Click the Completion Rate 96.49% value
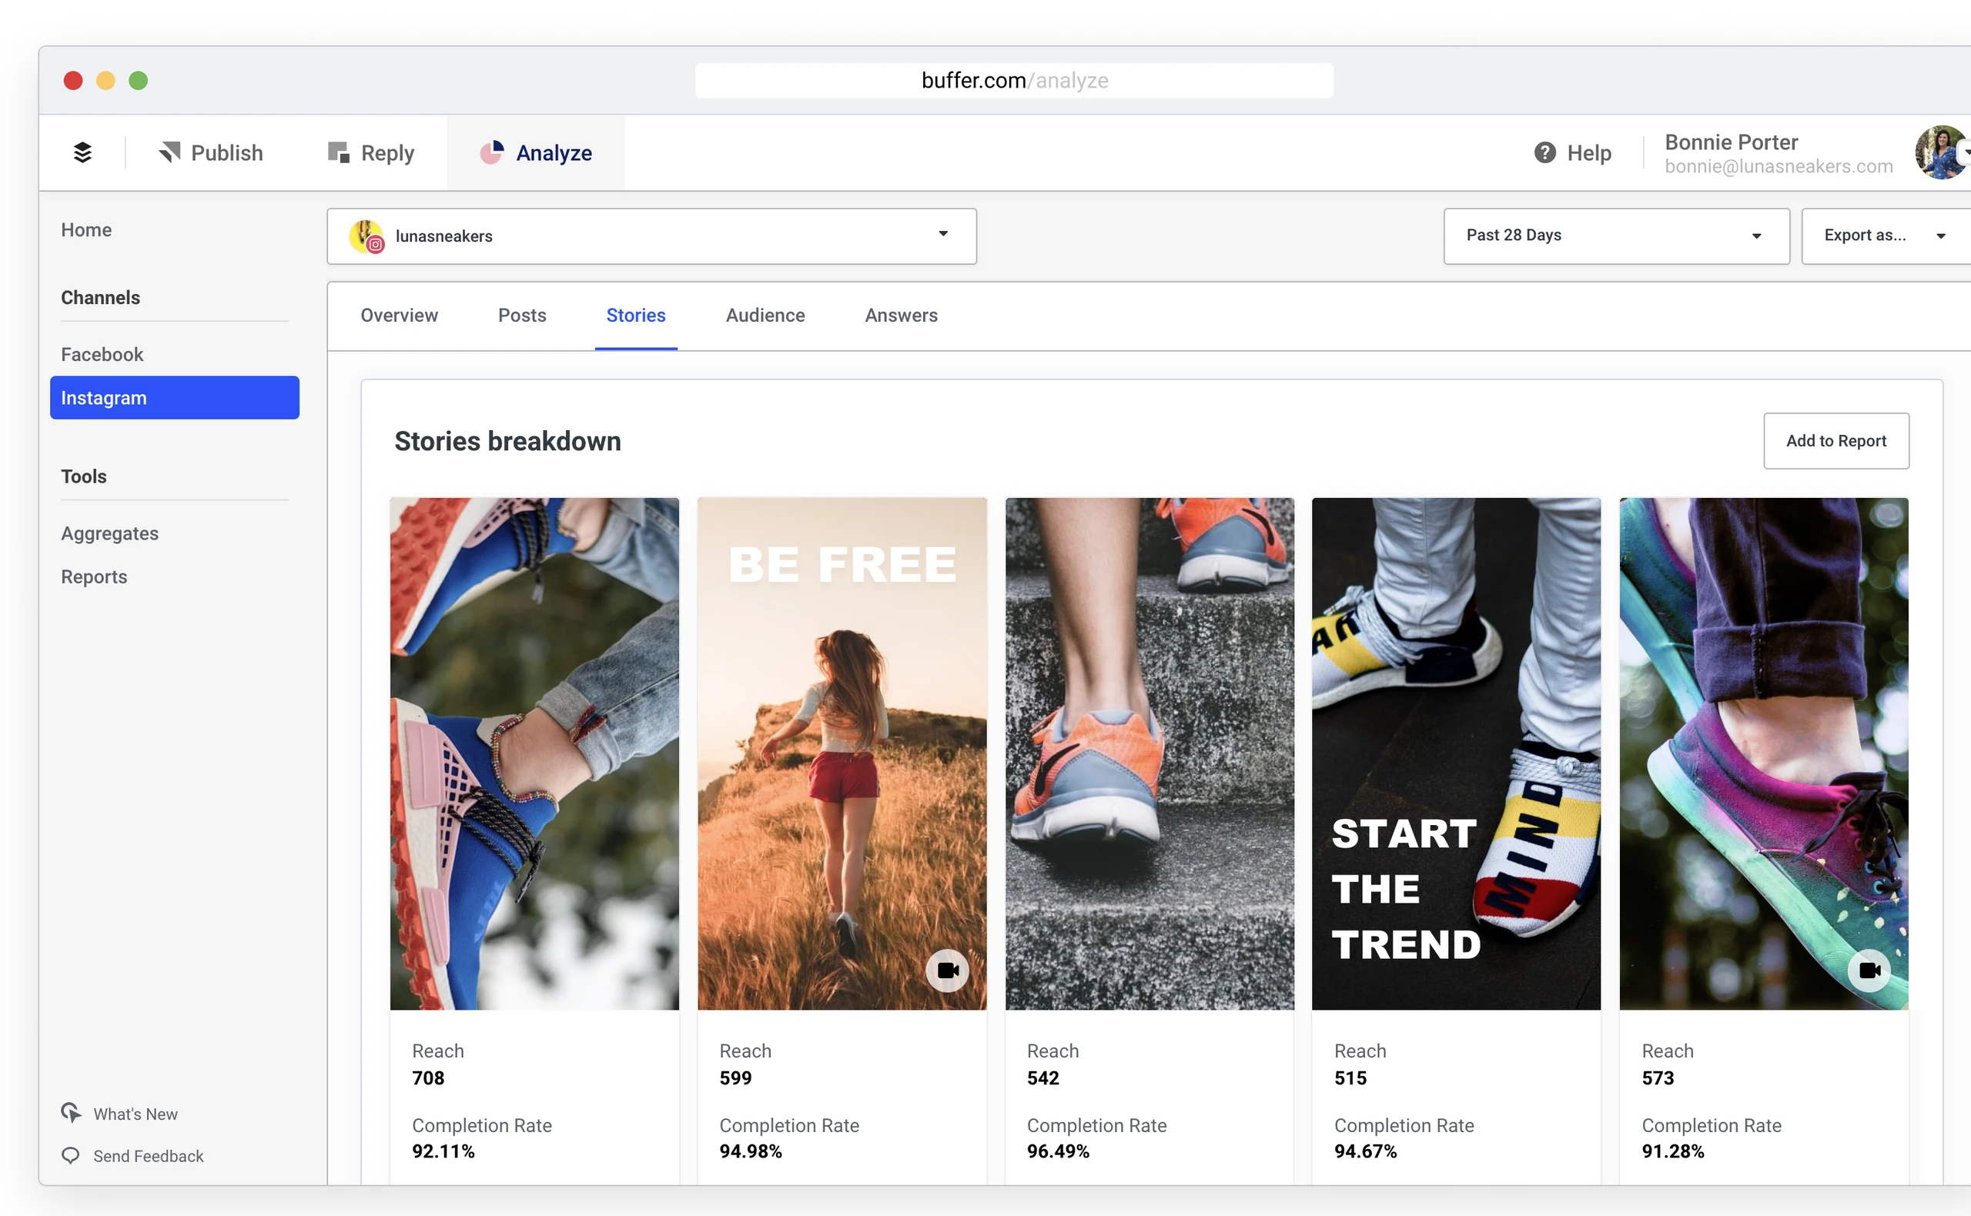Viewport: 1971px width, 1216px height. pyautogui.click(x=1058, y=1151)
